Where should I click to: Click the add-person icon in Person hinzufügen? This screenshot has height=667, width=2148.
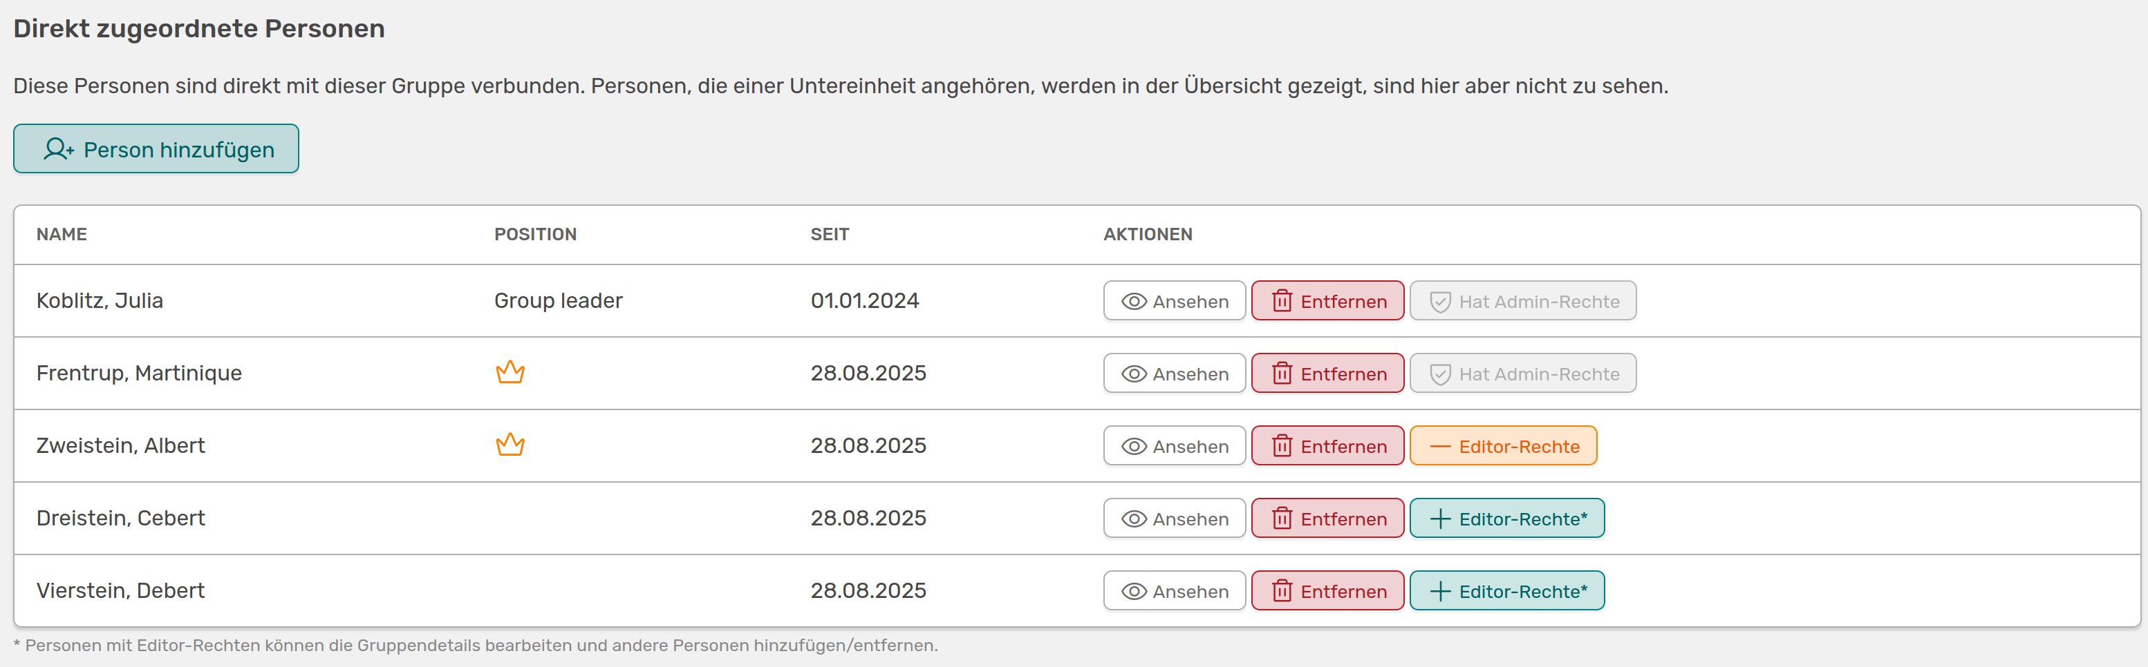click(x=58, y=149)
